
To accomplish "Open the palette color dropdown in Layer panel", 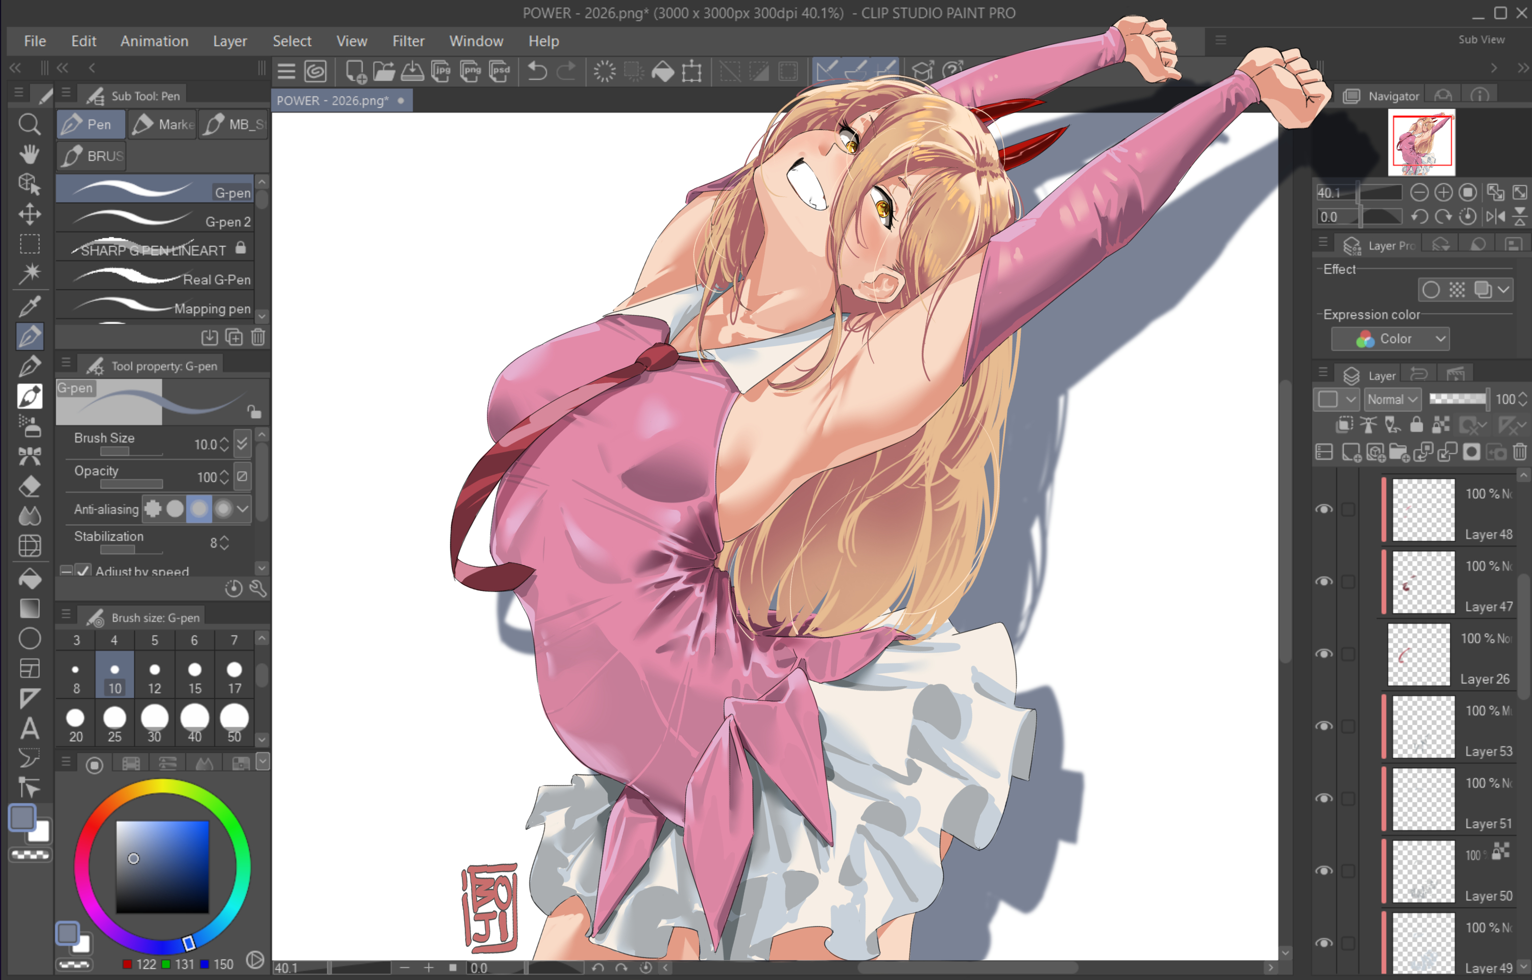I will pyautogui.click(x=1336, y=400).
